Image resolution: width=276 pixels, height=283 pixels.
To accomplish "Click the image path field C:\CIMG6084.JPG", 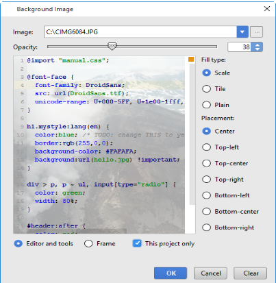I will pos(140,32).
